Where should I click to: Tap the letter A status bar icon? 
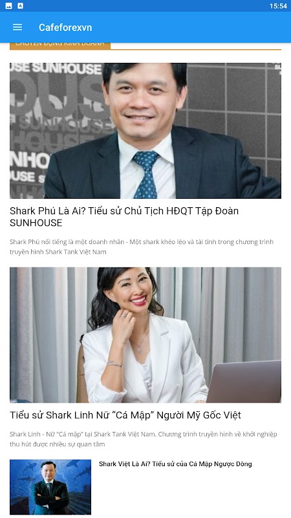tap(21, 6)
